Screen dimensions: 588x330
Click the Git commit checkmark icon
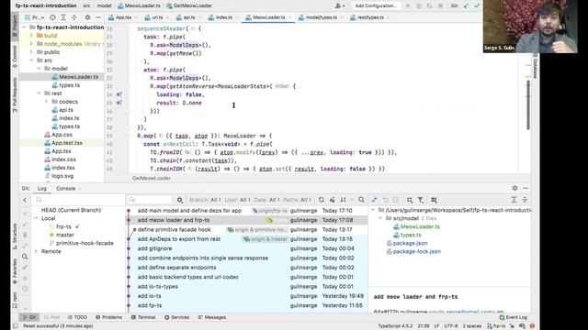(x=477, y=5)
